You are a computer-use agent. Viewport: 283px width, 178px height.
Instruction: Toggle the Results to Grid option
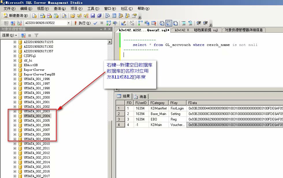[169, 23]
